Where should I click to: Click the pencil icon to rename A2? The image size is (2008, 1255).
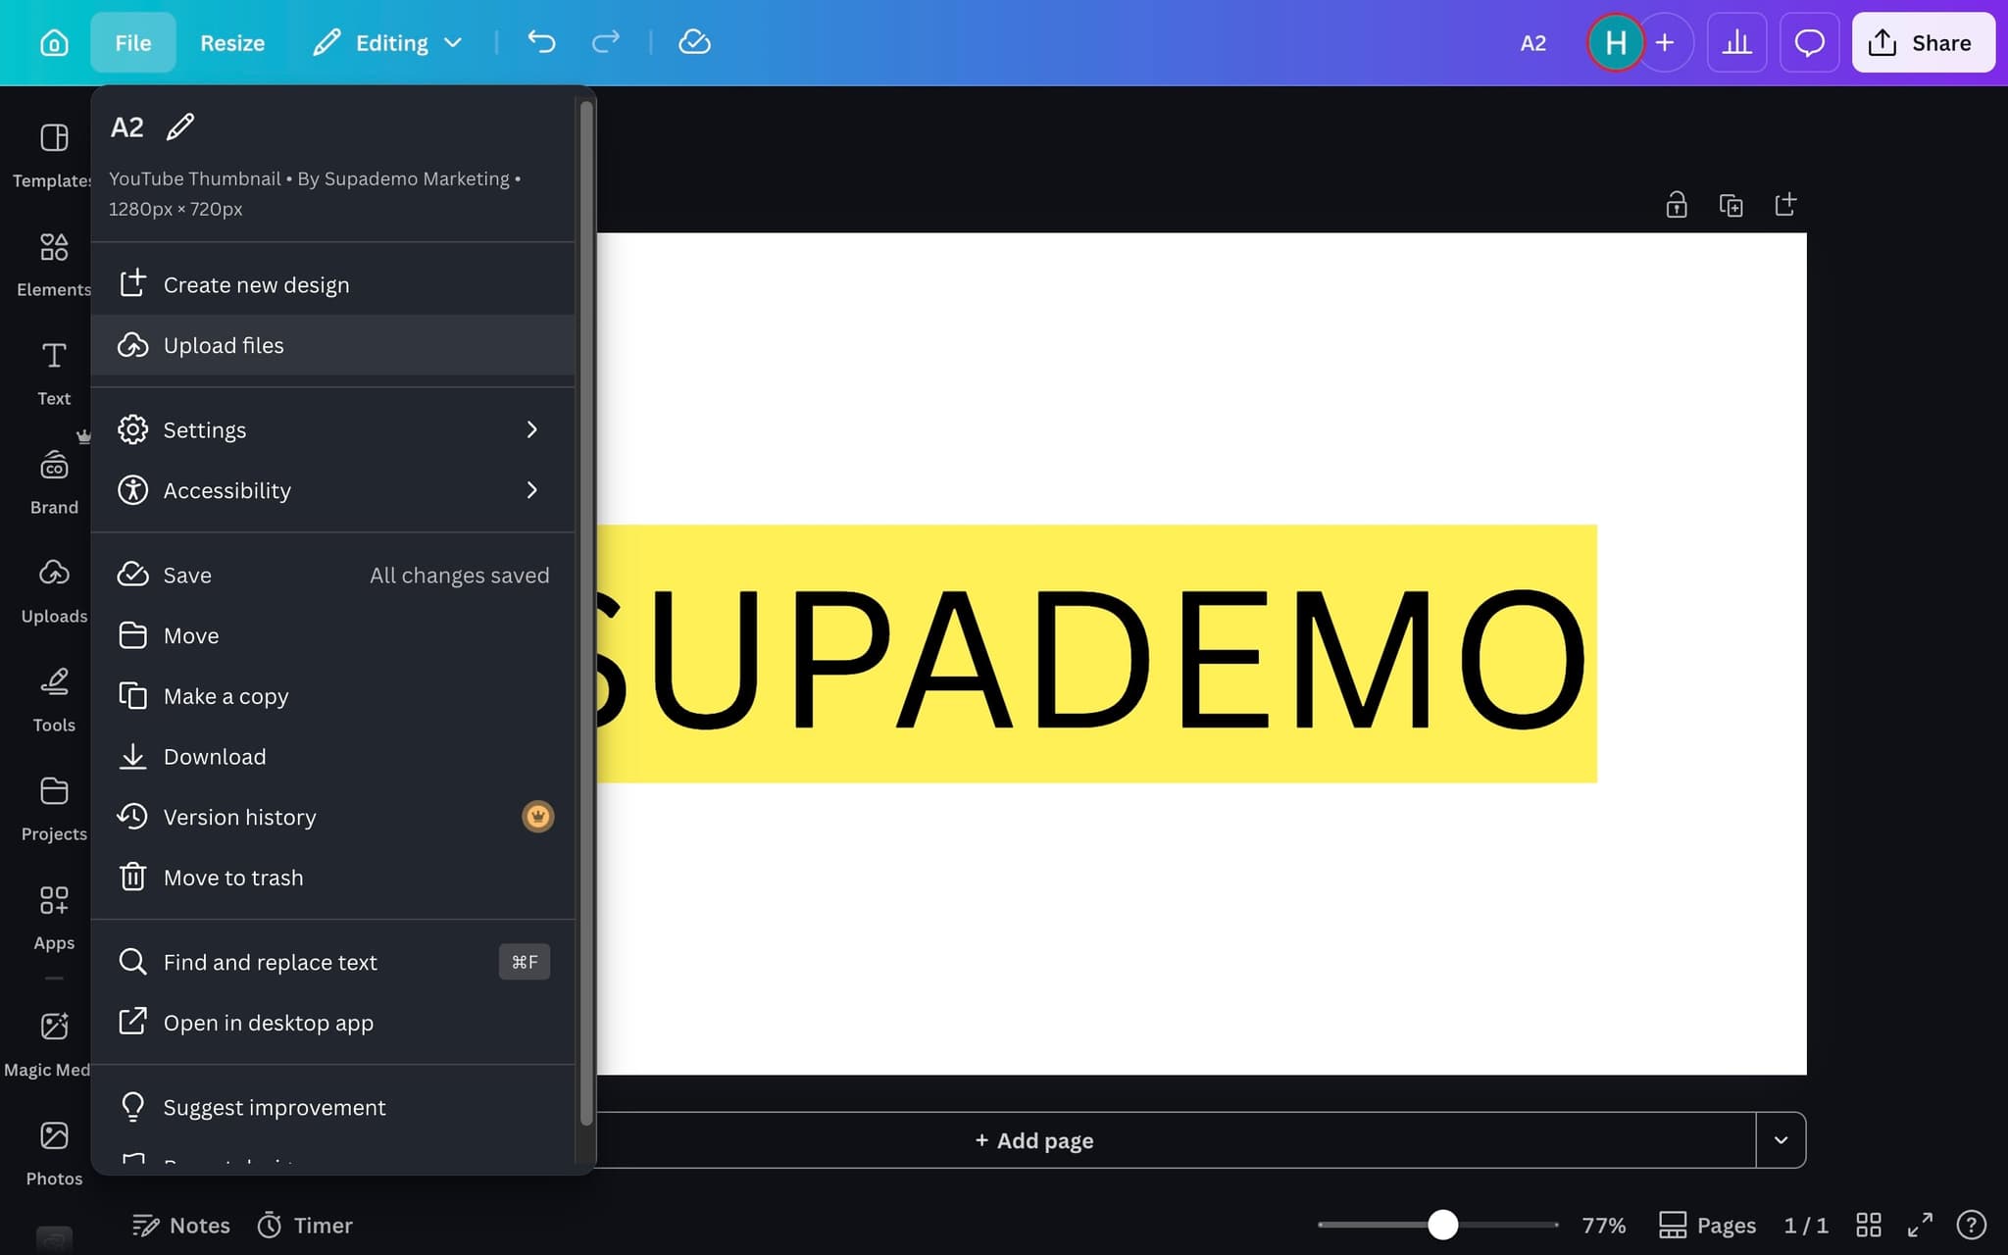tap(180, 126)
